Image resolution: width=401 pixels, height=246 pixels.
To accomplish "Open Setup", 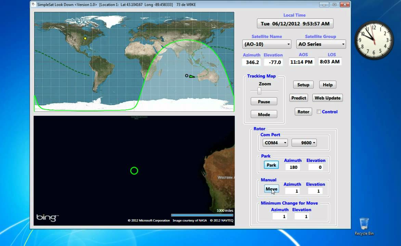I will [x=303, y=85].
